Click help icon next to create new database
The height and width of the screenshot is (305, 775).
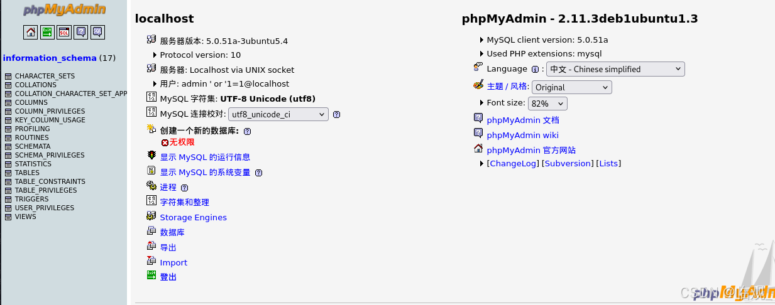click(247, 132)
